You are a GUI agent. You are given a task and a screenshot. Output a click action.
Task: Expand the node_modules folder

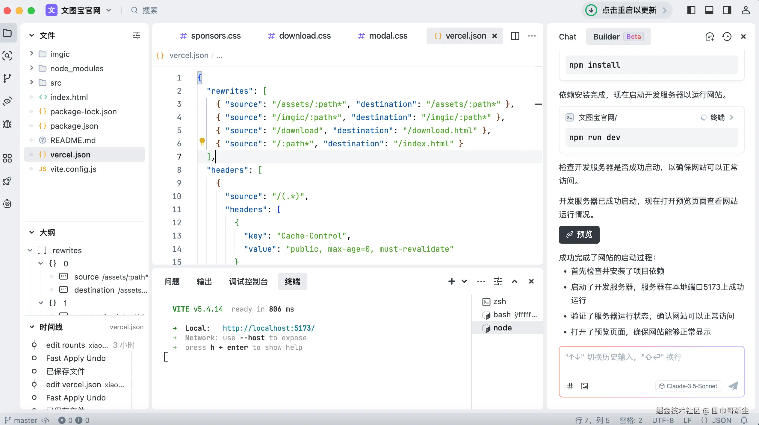click(31, 68)
